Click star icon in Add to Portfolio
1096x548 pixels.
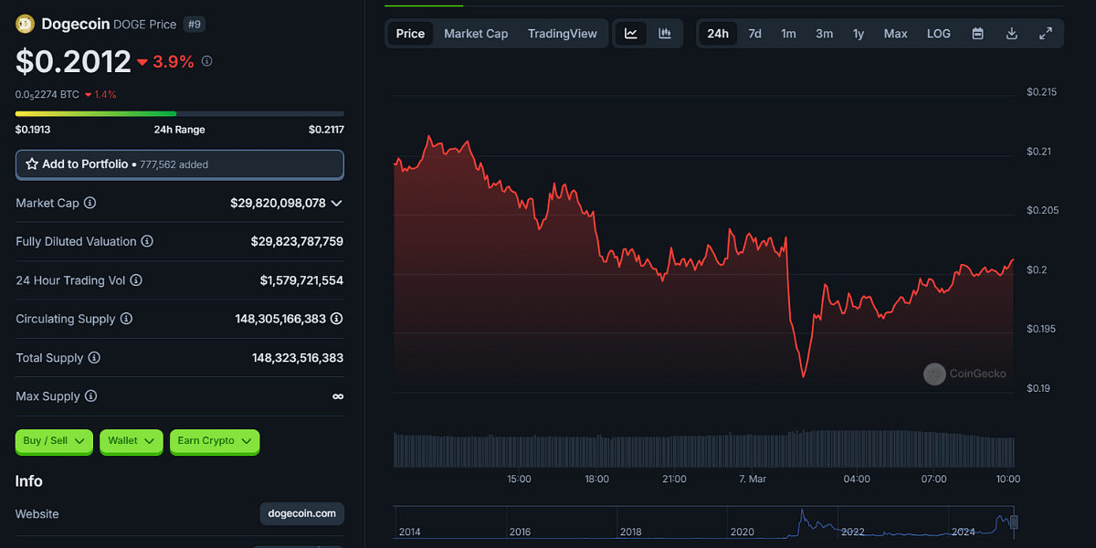(32, 164)
